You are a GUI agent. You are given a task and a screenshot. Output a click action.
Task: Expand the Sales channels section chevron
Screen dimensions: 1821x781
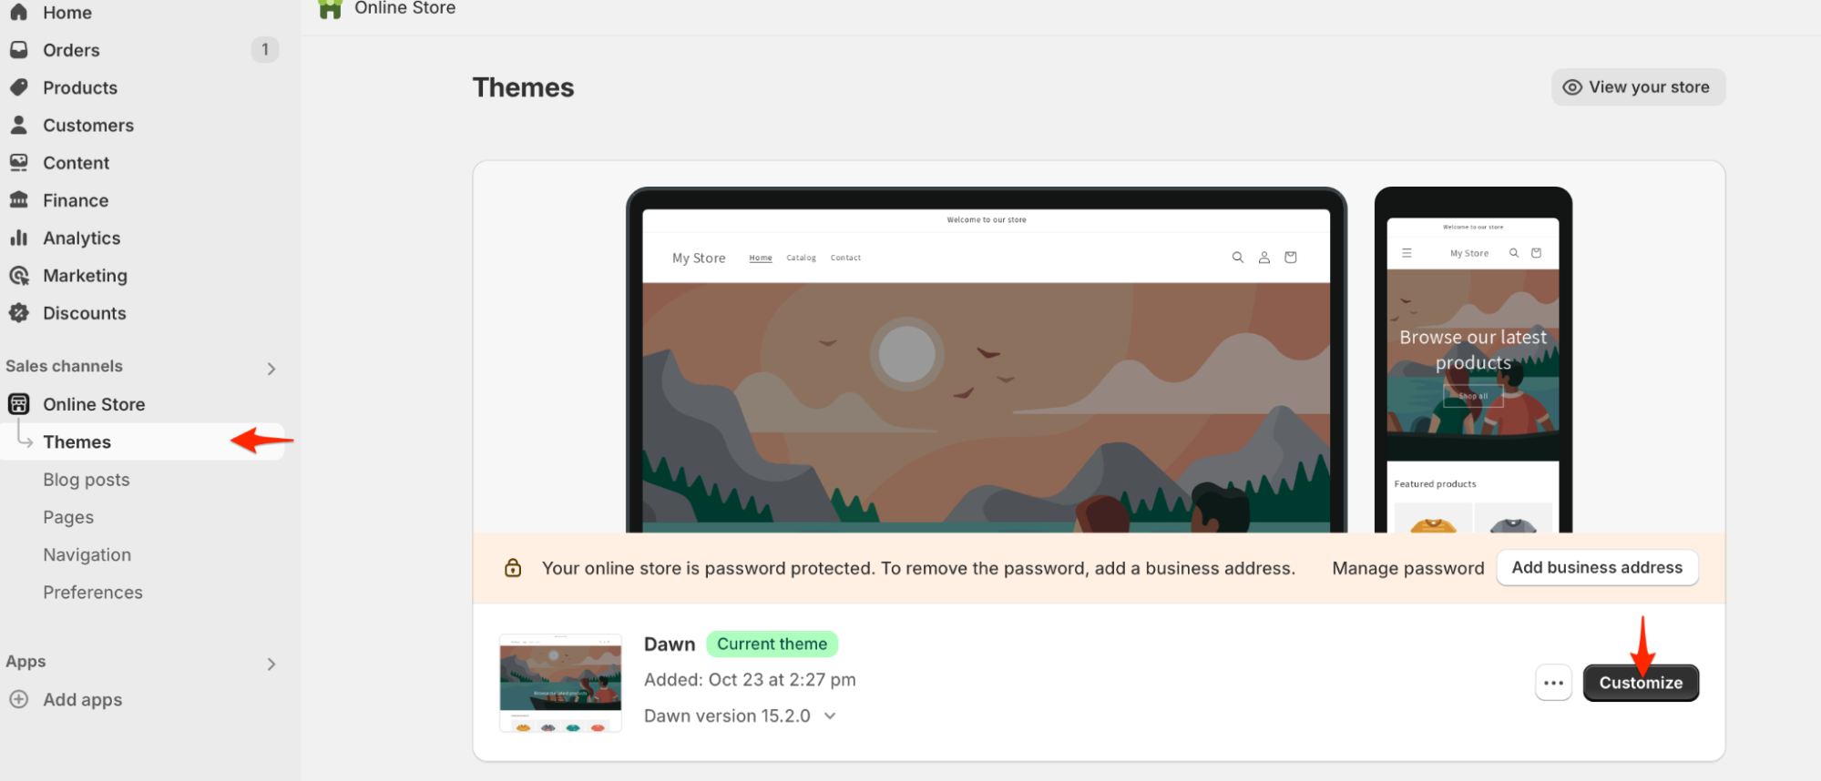tap(271, 369)
